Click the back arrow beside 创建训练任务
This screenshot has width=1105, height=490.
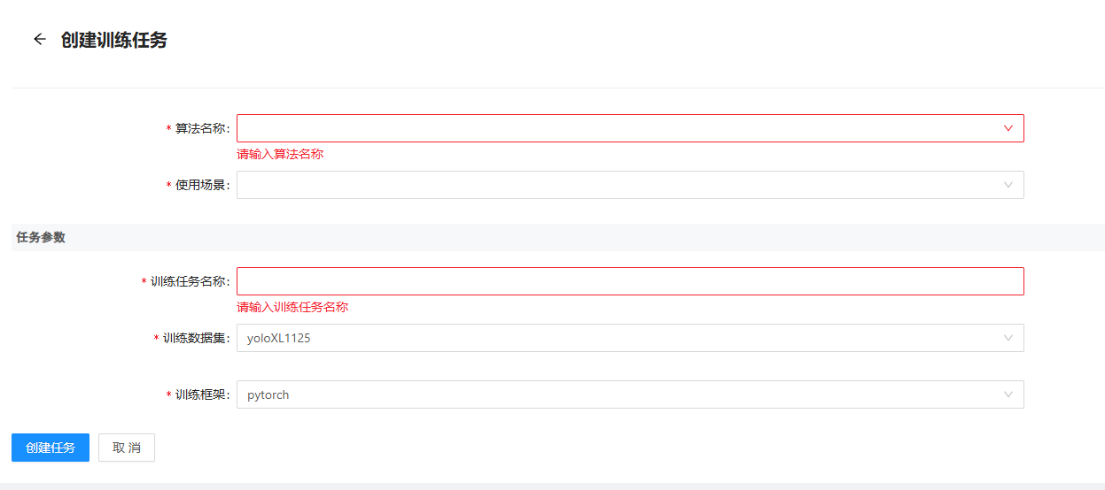[x=39, y=40]
